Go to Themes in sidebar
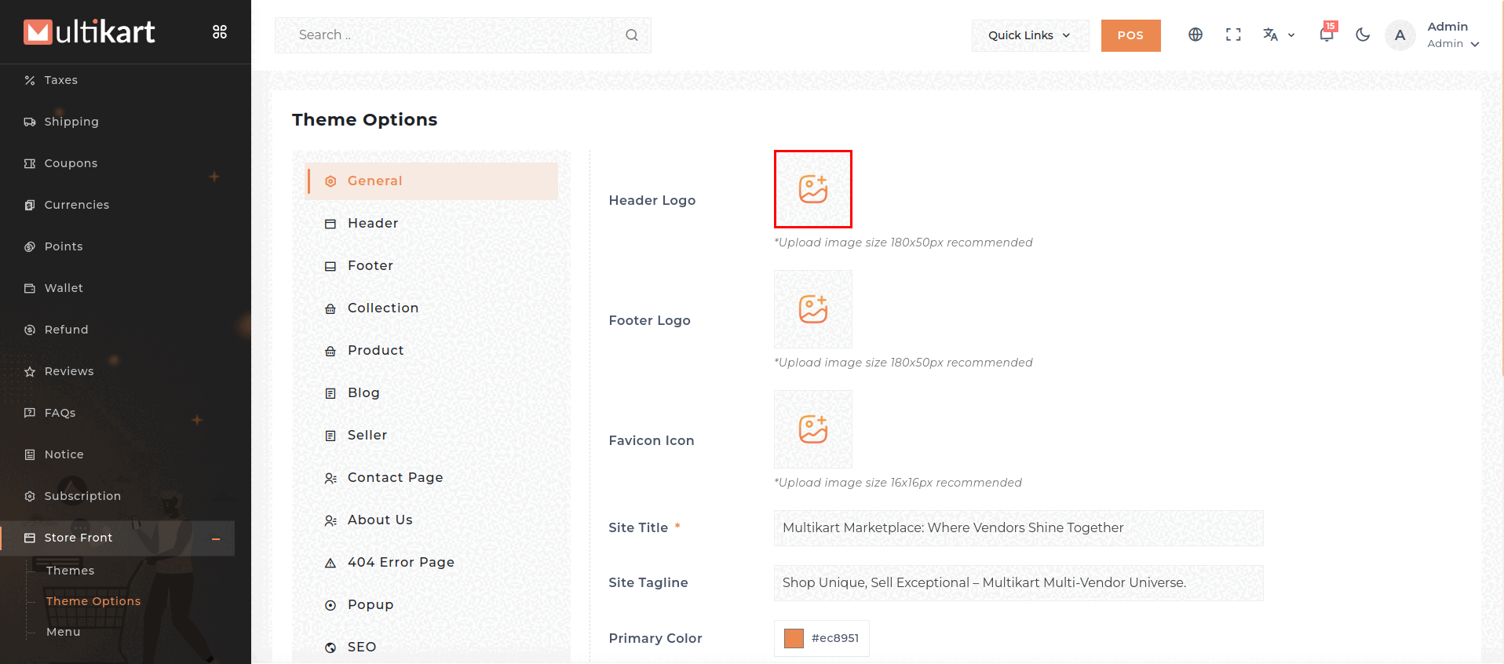 (70, 571)
